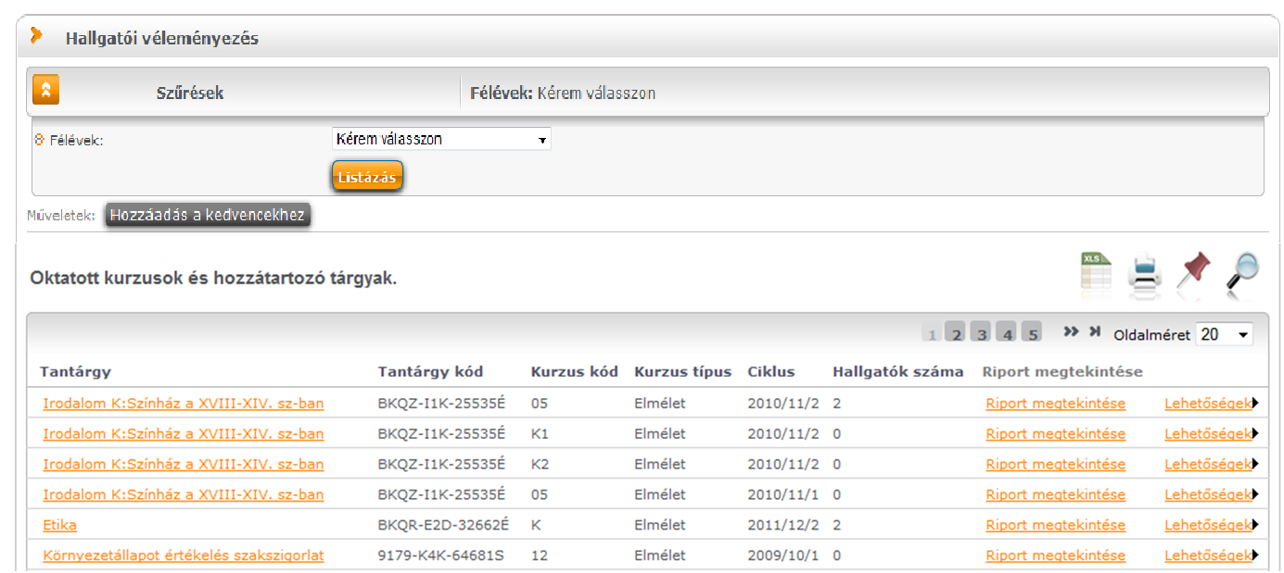The width and height of the screenshot is (1284, 573).
Task: Go to page 3 of results
Action: pyautogui.click(x=982, y=333)
